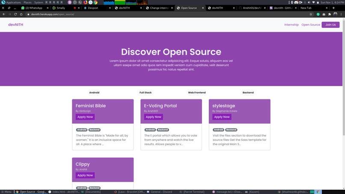Click the E-Voting Portal card title

(x=160, y=106)
